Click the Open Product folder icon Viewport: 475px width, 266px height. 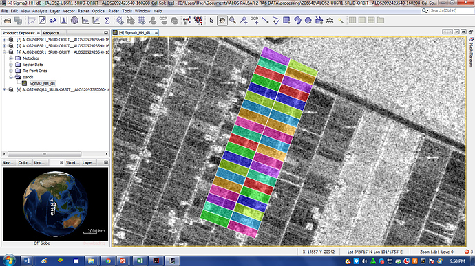8,21
